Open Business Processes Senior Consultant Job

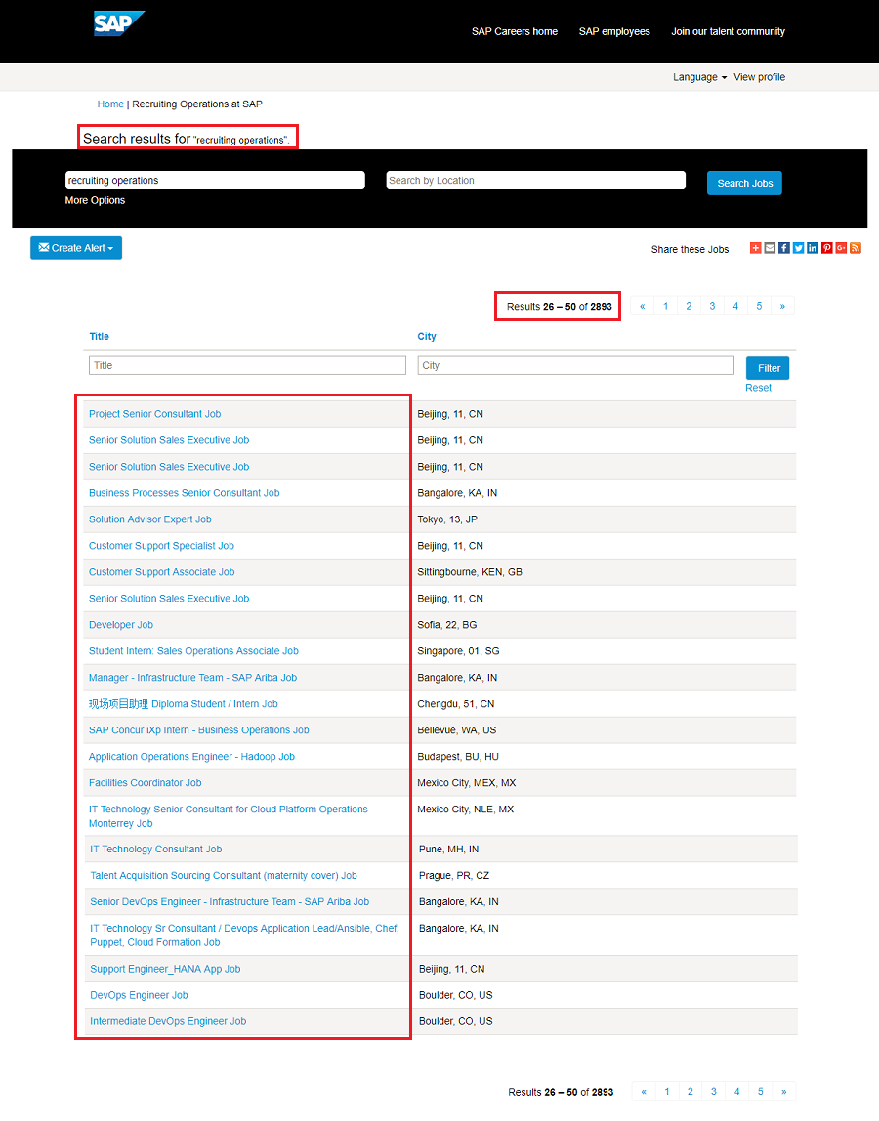coord(184,493)
